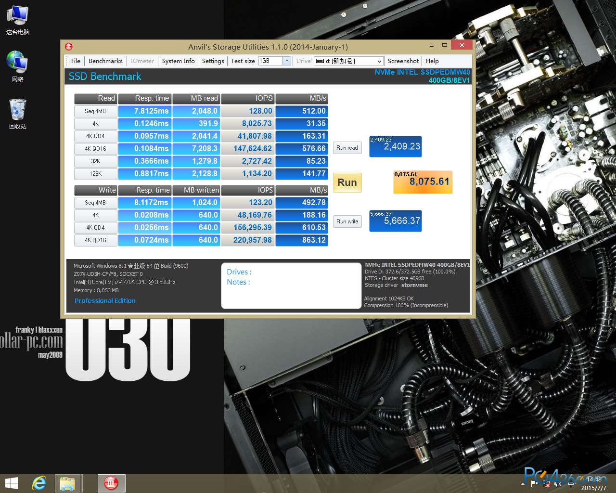Click the 32K read test button
Image resolution: width=616 pixels, height=493 pixels.
(95, 161)
